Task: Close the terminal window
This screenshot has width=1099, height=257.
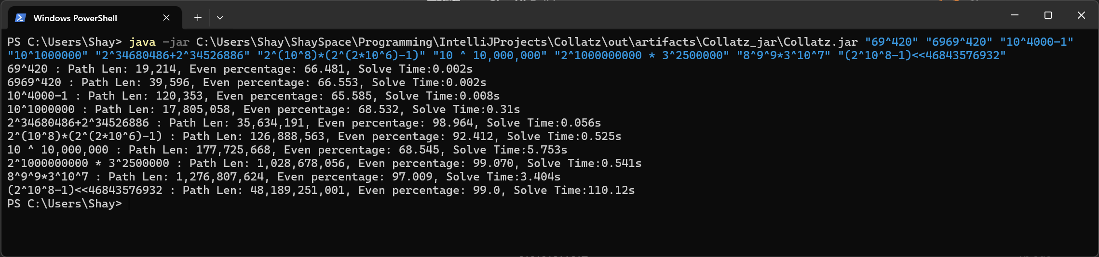Action: pyautogui.click(x=1081, y=15)
